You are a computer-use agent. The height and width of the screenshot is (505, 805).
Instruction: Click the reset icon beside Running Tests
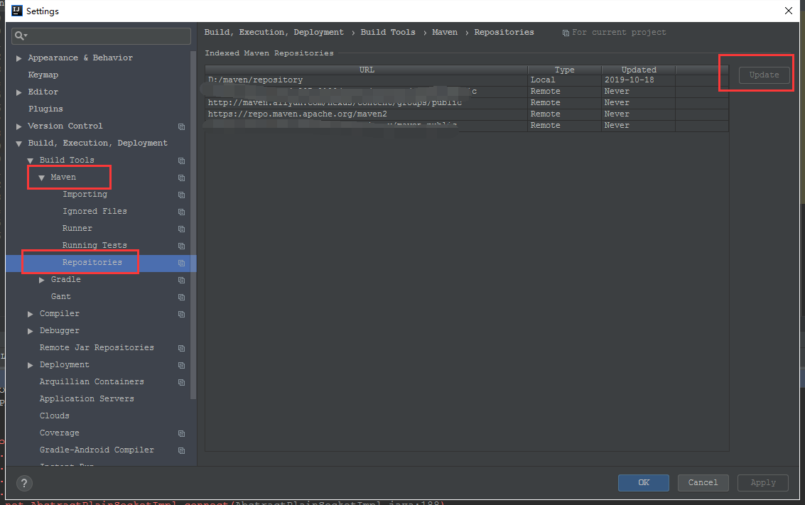[x=181, y=246]
